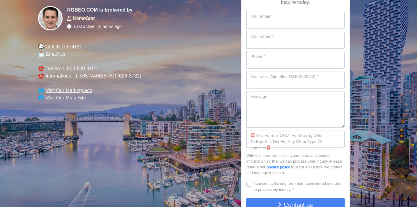Follow the Visit Our Main Site link
Viewport: 417px width, 207px height.
66,98
